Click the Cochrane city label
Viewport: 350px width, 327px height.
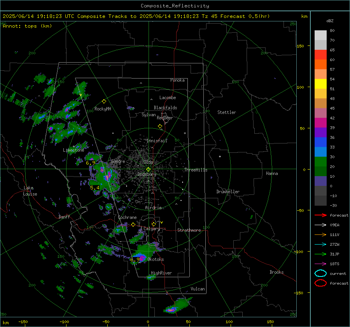coord(127,217)
